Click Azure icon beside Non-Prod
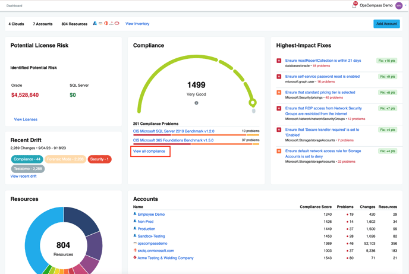Viewport: 409px width, 274px height. coord(135,221)
